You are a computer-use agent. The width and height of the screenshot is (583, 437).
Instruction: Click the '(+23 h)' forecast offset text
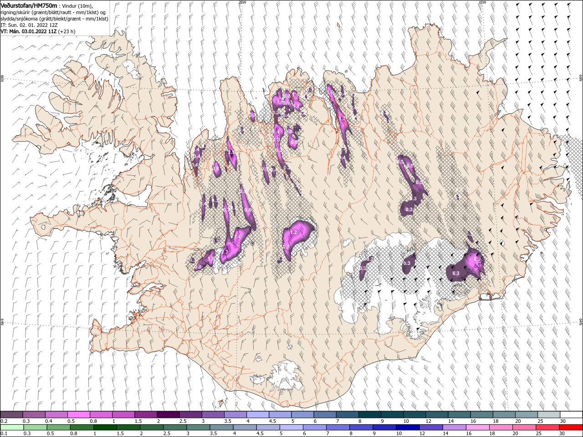(x=66, y=31)
